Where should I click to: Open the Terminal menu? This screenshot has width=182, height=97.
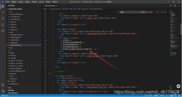48,2
